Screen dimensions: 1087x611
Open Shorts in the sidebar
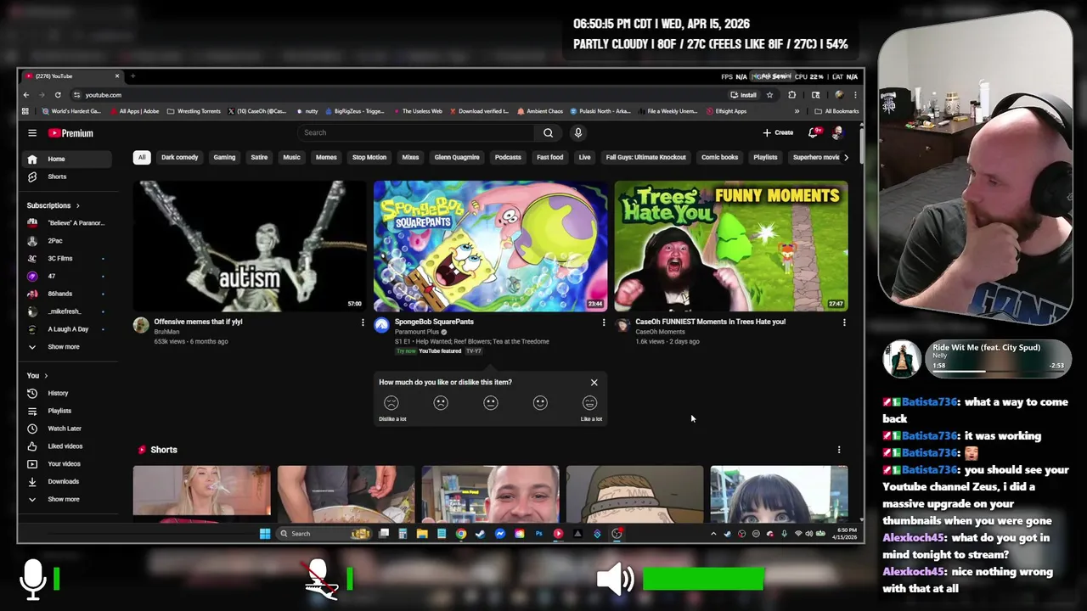67,177
